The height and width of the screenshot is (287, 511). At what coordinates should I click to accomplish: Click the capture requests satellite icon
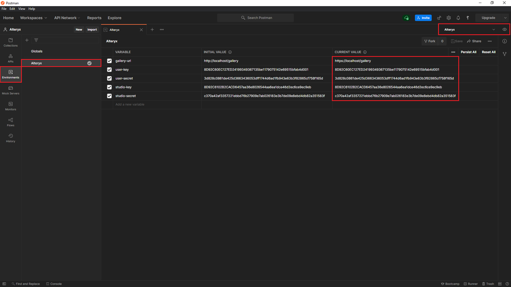tap(439, 18)
